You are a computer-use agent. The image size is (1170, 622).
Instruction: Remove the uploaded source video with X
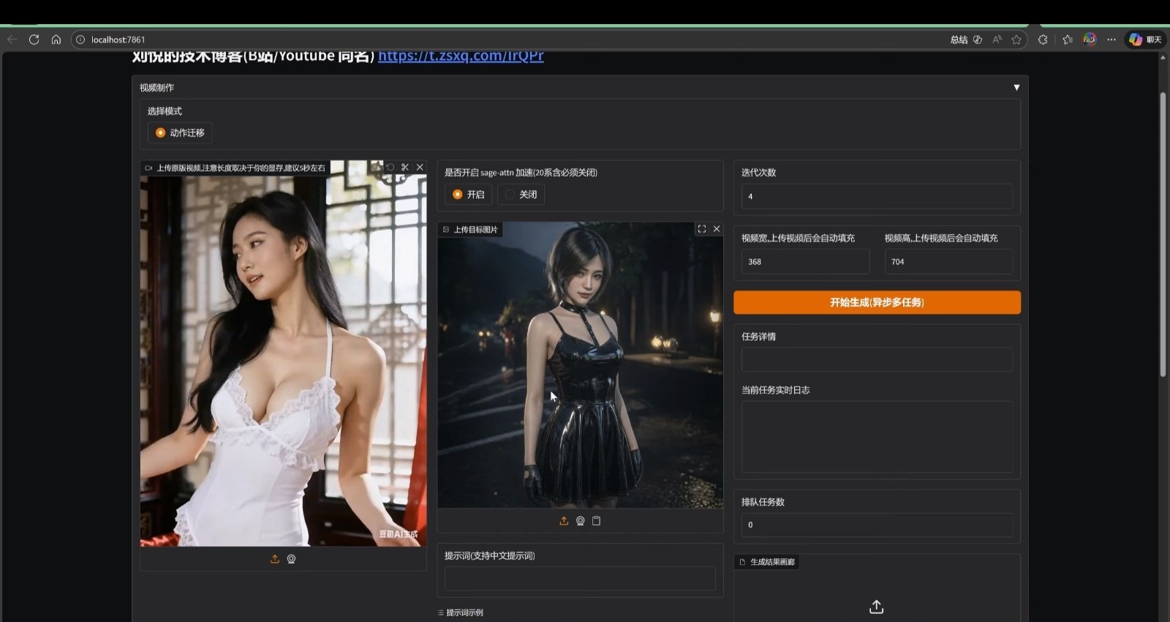click(420, 168)
